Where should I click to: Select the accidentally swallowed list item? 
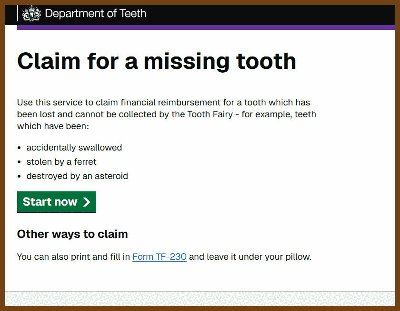click(74, 148)
